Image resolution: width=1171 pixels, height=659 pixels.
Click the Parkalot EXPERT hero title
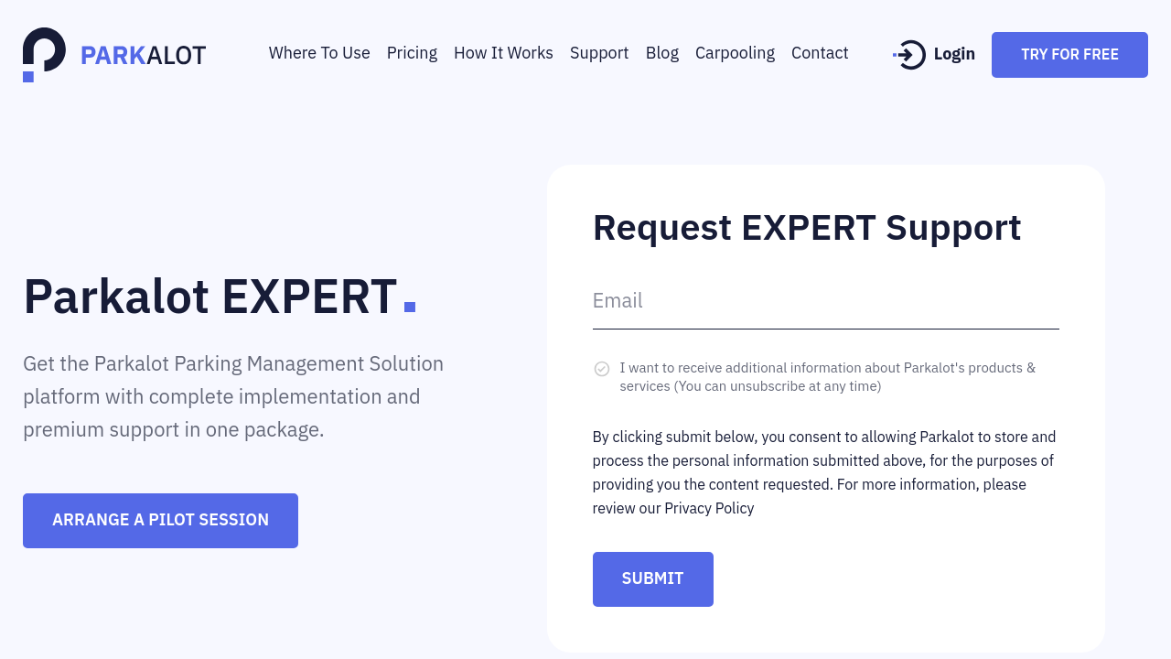(x=210, y=297)
